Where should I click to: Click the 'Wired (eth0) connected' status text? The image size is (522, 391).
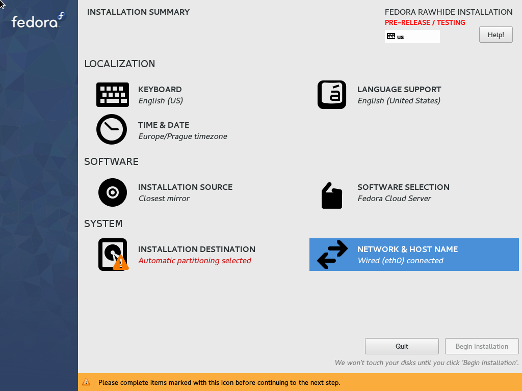coord(400,261)
